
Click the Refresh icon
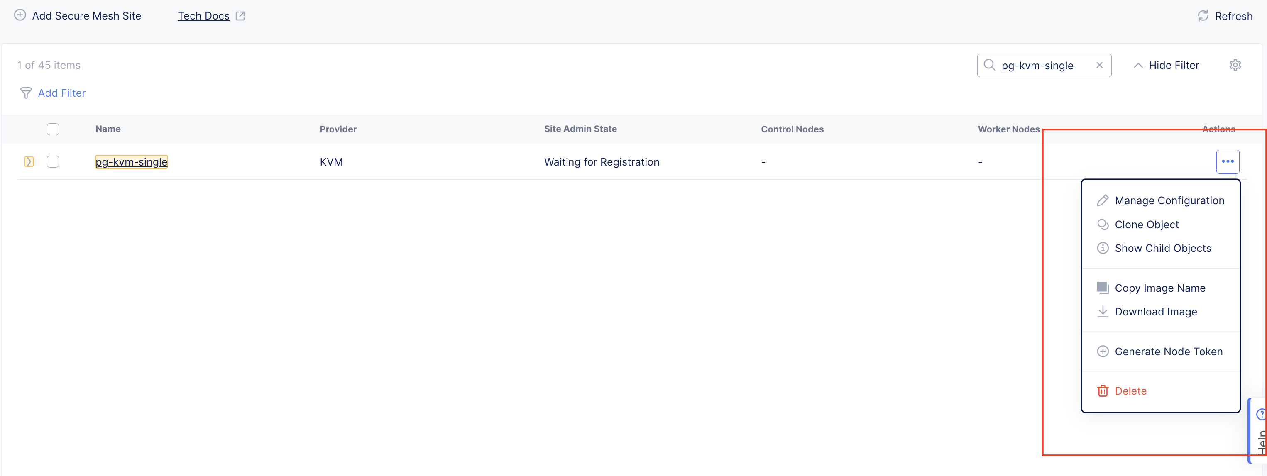coord(1203,16)
